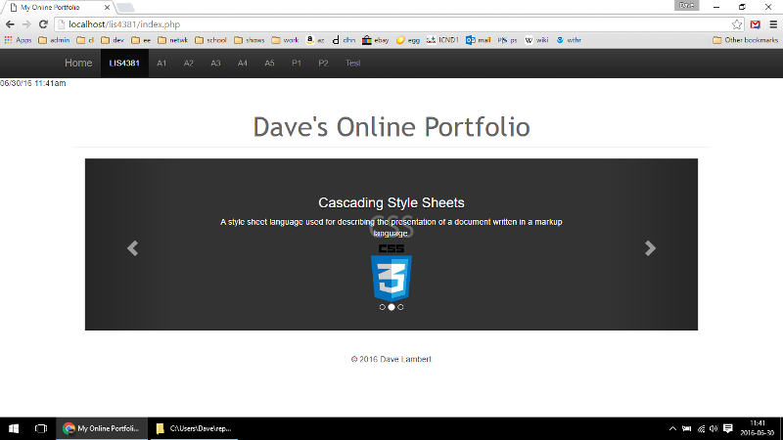Open the ps bookmark

pyautogui.click(x=507, y=40)
